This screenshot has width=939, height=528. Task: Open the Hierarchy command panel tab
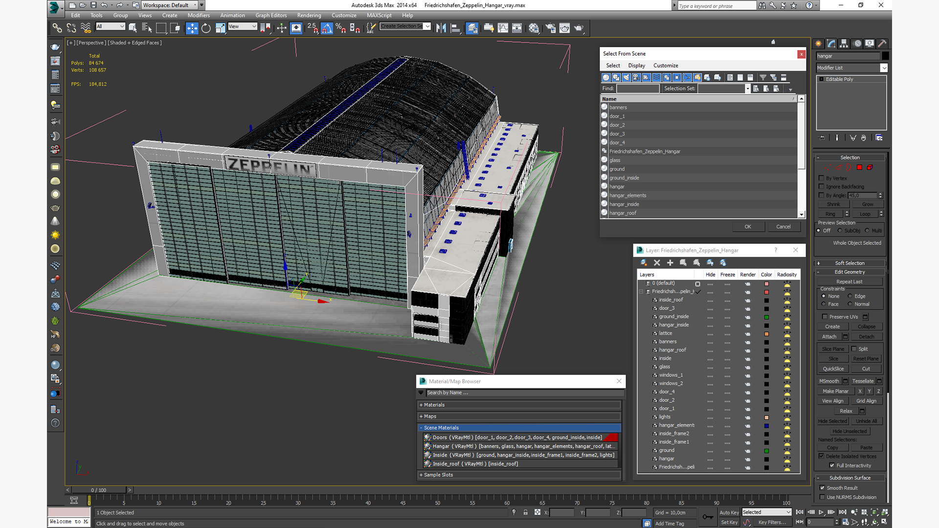(844, 44)
